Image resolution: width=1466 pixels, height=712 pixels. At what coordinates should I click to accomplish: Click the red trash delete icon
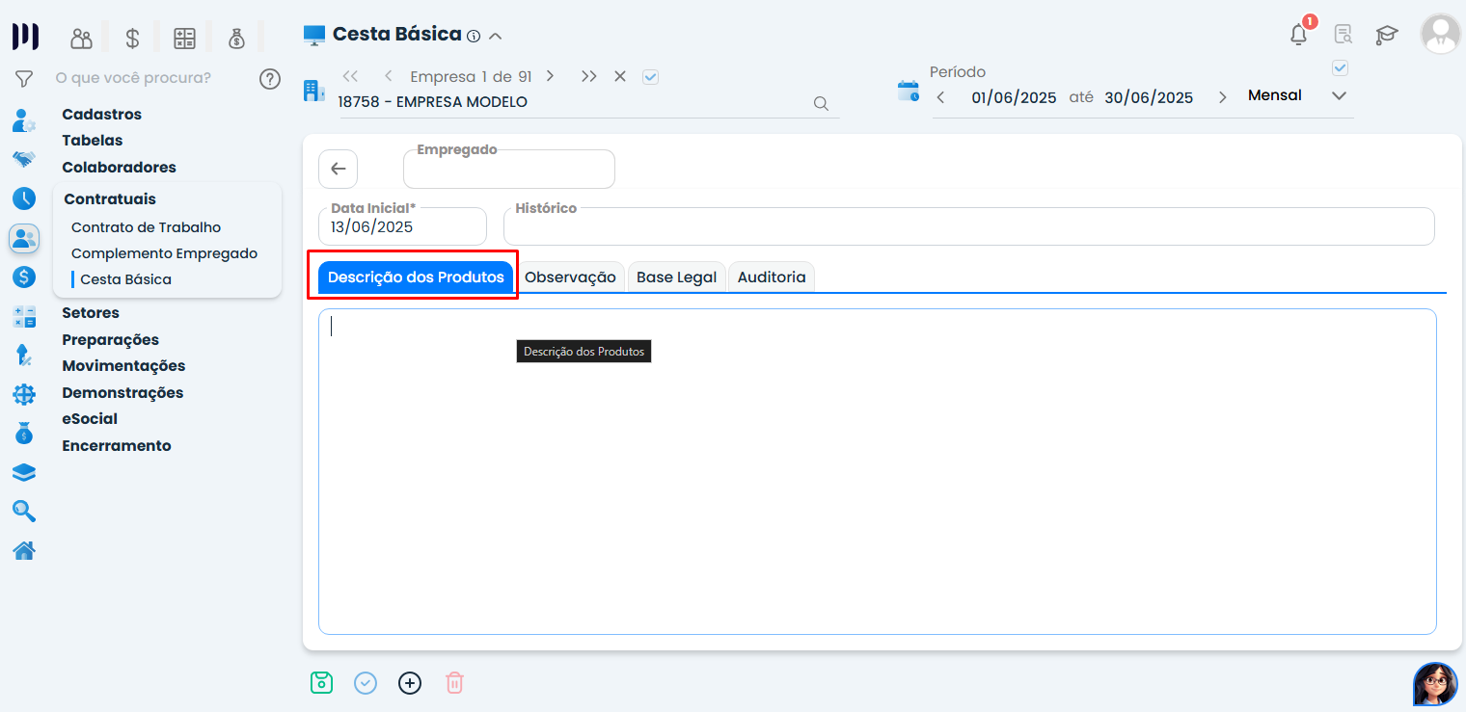pyautogui.click(x=454, y=683)
